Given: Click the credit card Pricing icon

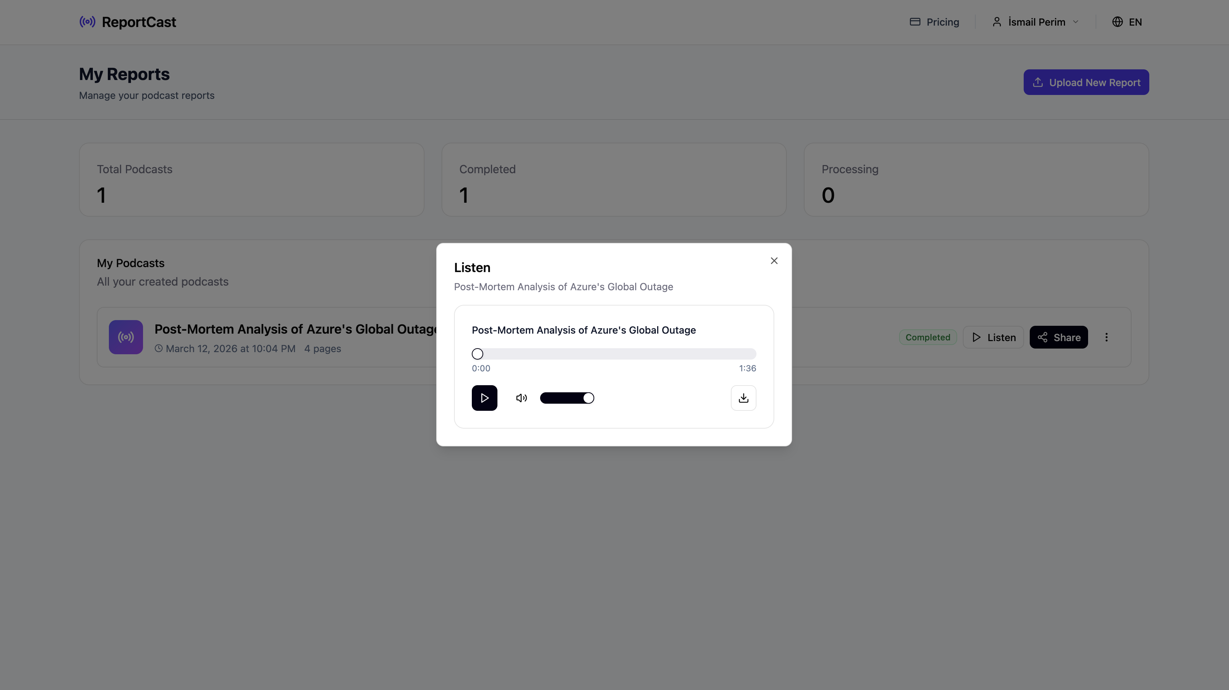Looking at the screenshot, I should point(914,22).
